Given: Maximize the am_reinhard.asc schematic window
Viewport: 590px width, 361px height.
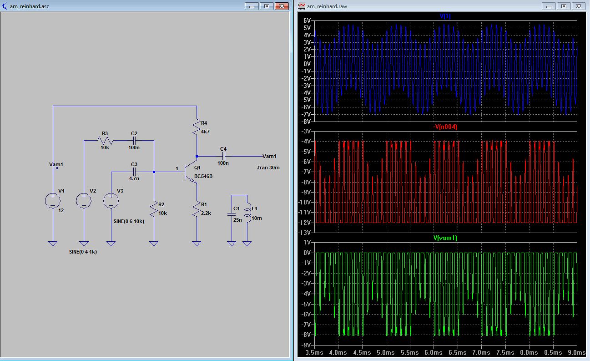Looking at the screenshot, I should coord(267,6).
